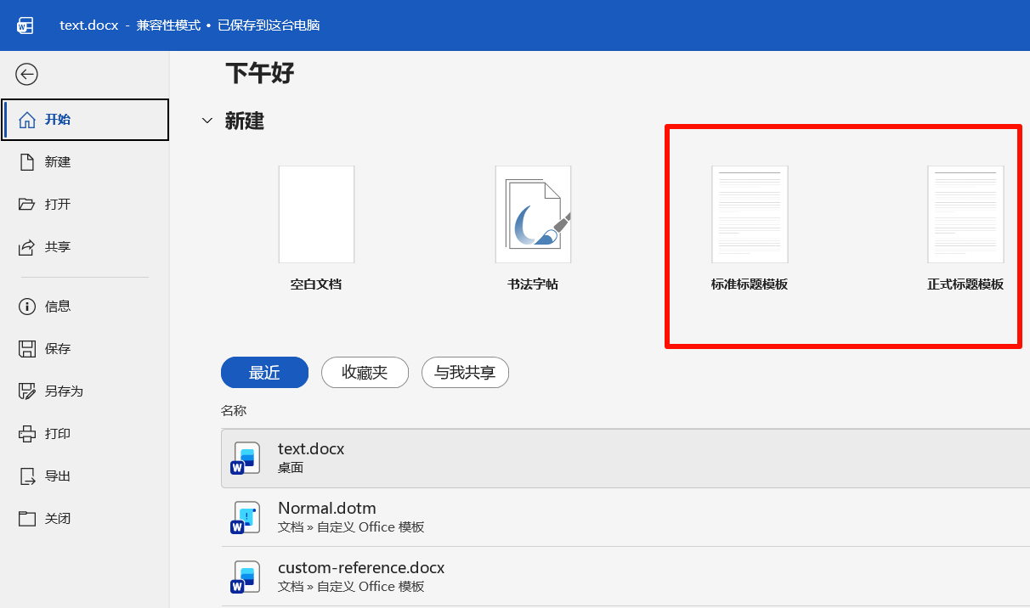Select 新建 in the left sidebar

[58, 162]
